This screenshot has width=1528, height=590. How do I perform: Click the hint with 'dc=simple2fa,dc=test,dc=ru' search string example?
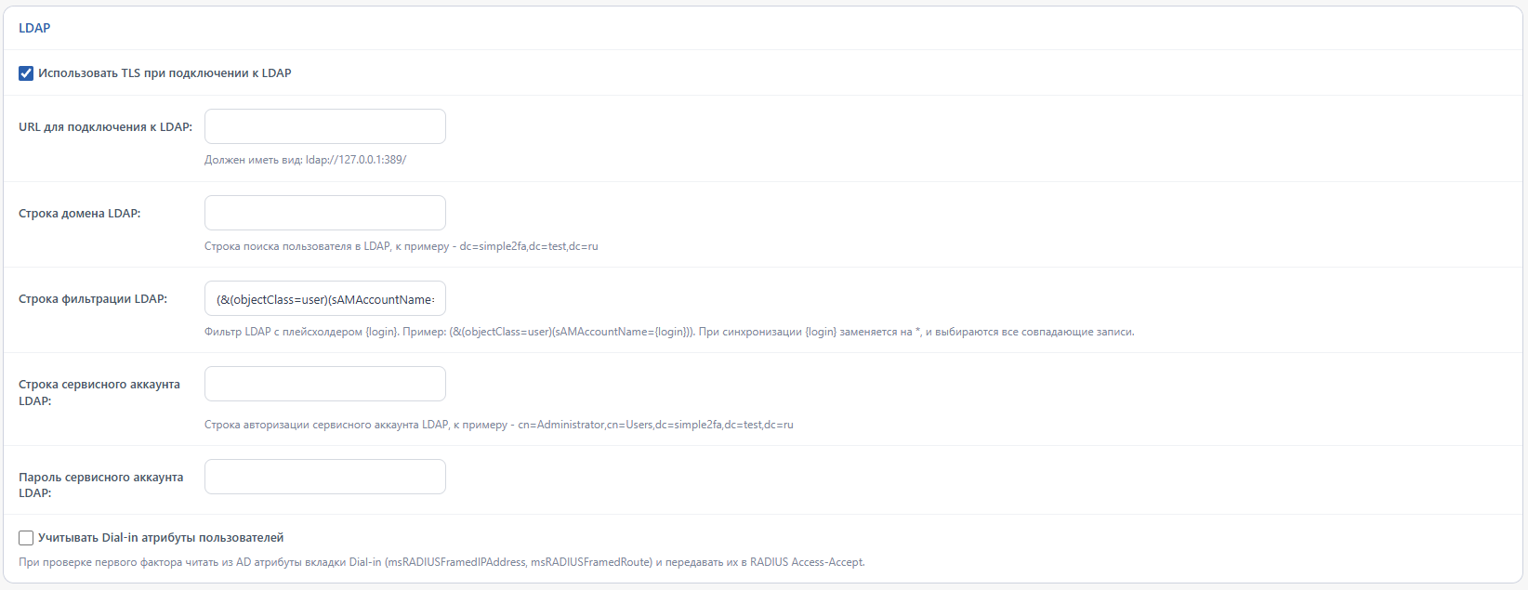(402, 246)
